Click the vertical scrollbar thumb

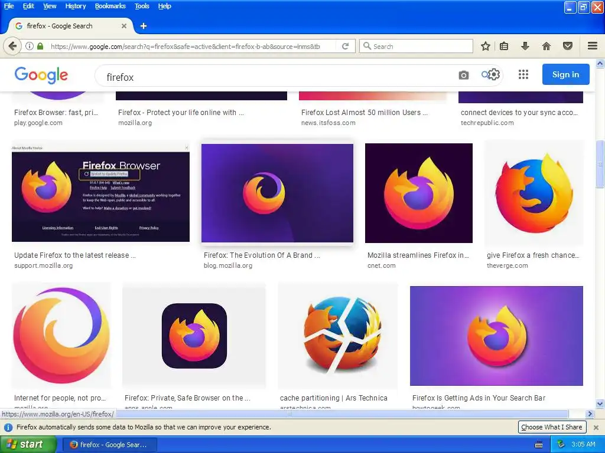tap(600, 164)
